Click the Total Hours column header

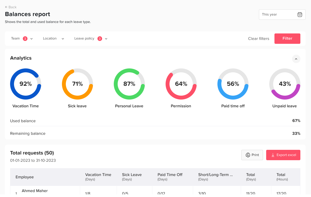tap(282, 177)
